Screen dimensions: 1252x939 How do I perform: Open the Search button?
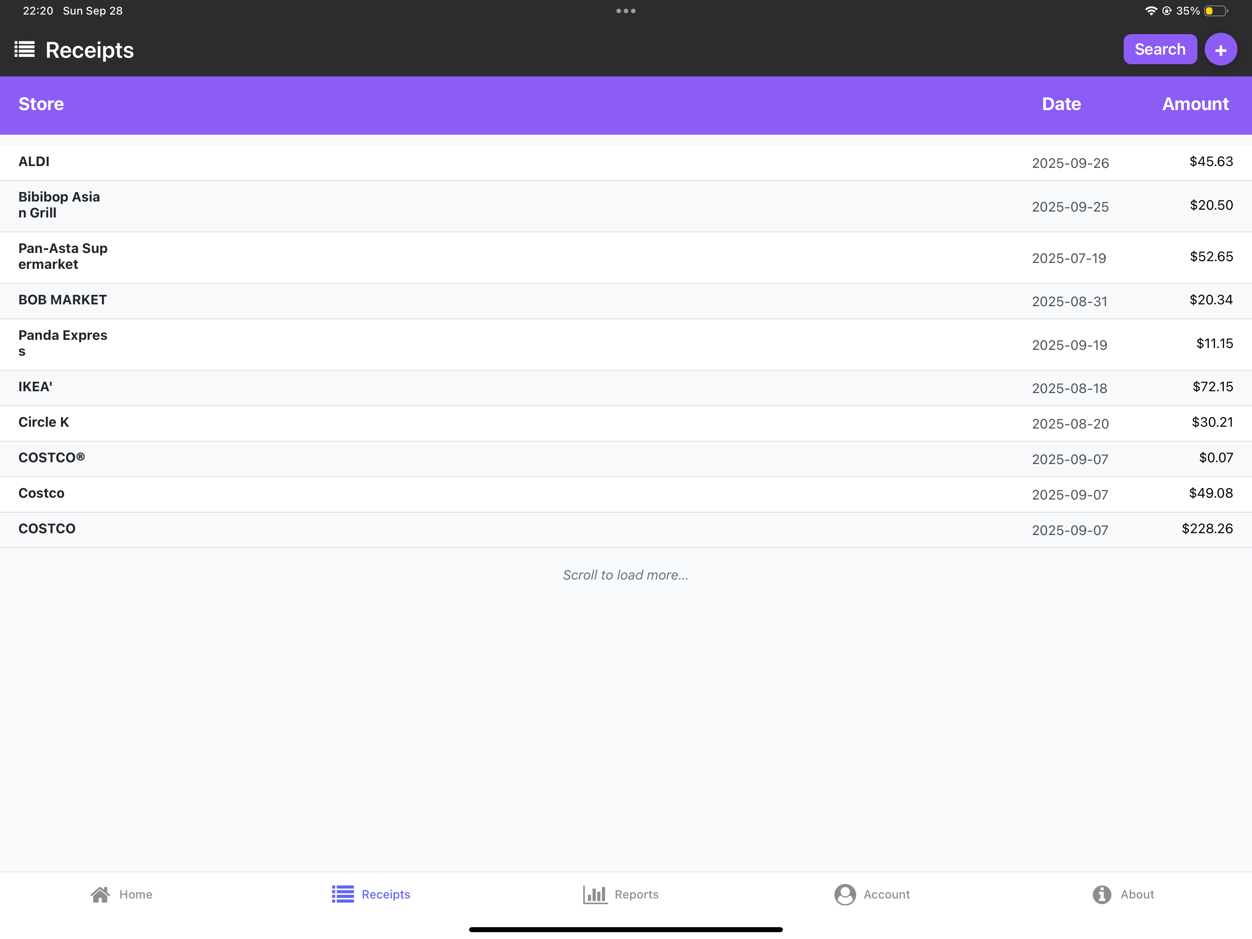pos(1160,49)
